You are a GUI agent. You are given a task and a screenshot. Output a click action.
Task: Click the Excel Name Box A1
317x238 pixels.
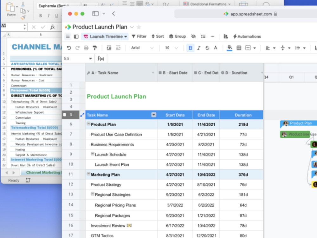tap(14, 26)
